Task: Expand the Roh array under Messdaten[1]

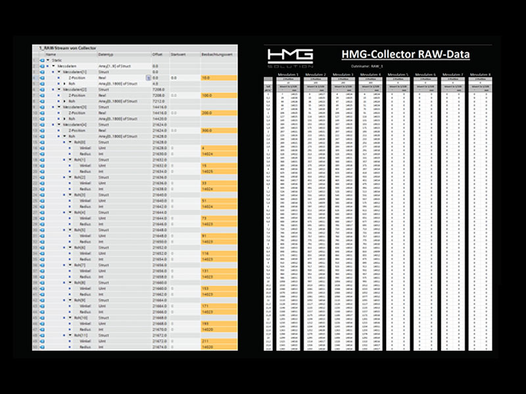Action: 64,83
